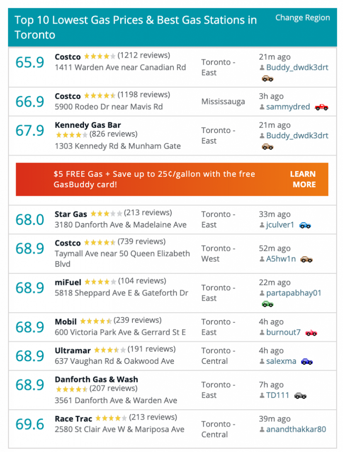
Task: Open the Ultramar station name link
Action: click(72, 350)
